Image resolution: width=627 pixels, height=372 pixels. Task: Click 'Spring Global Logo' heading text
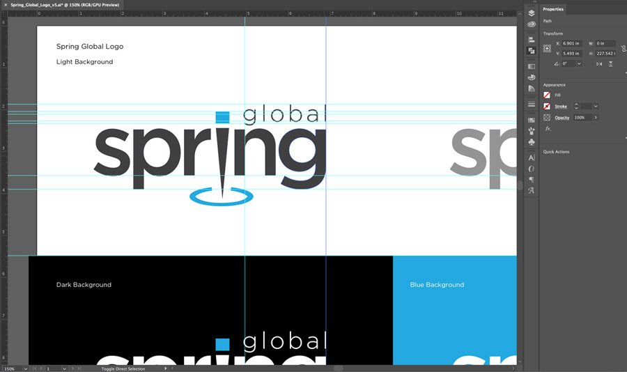pyautogui.click(x=90, y=47)
